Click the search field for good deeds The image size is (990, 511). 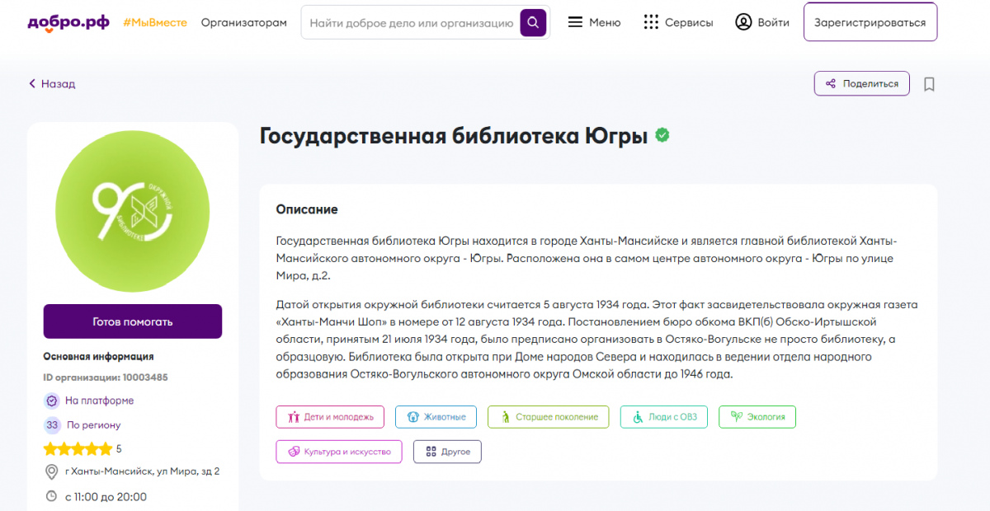[411, 22]
